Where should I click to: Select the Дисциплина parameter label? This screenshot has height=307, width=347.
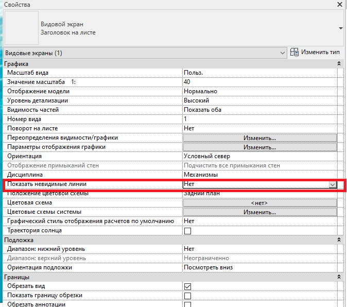pos(25,175)
